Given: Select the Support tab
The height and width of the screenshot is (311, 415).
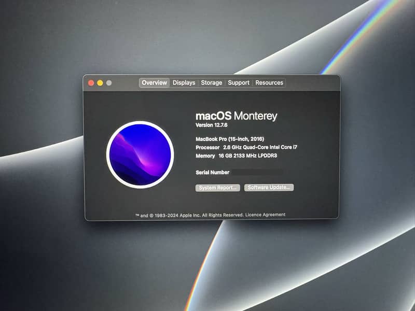Looking at the screenshot, I should tap(239, 83).
